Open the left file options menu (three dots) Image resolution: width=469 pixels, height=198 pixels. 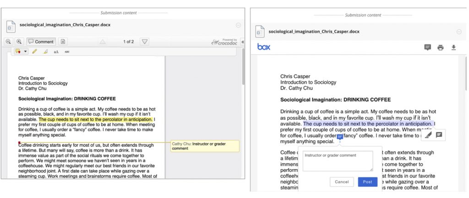point(238,26)
